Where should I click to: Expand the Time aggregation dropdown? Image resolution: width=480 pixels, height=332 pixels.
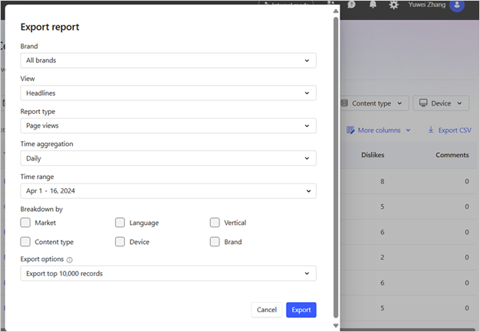point(168,158)
